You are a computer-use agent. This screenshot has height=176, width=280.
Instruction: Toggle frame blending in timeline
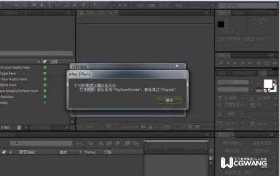point(109,143)
